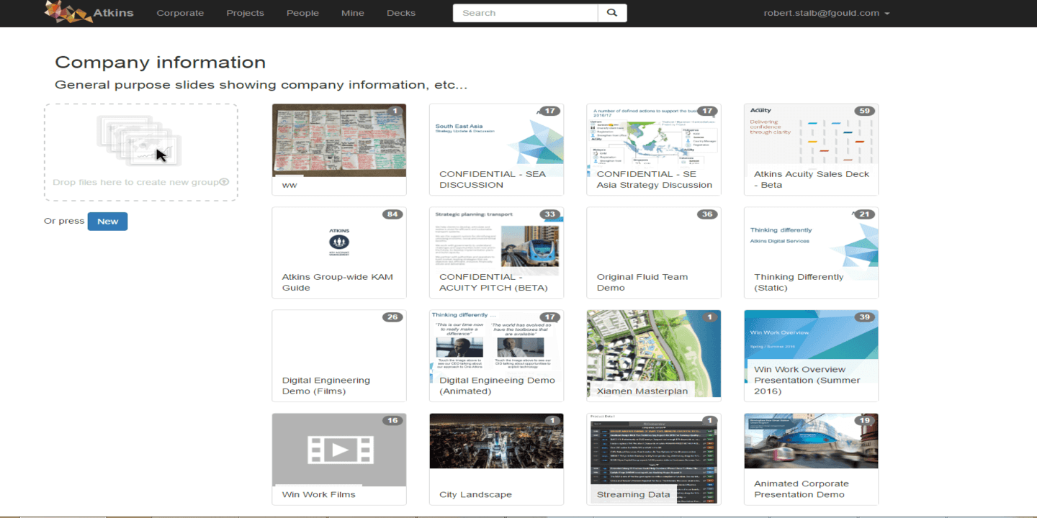Click the "Original Fluid Team Demo" title
Screen dimensions: 1037x518
pyautogui.click(x=642, y=282)
